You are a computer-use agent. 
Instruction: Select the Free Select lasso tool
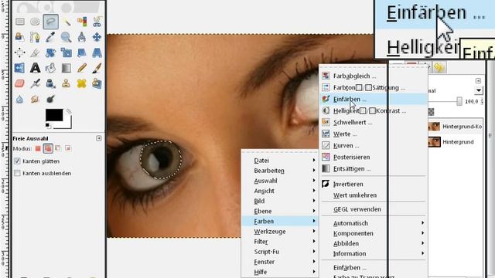pos(50,22)
